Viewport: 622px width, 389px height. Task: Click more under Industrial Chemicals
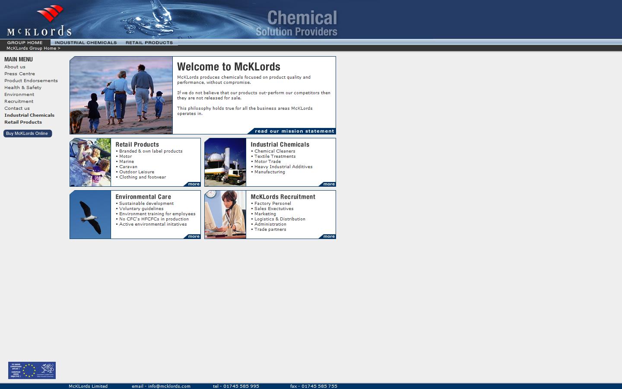coord(328,184)
